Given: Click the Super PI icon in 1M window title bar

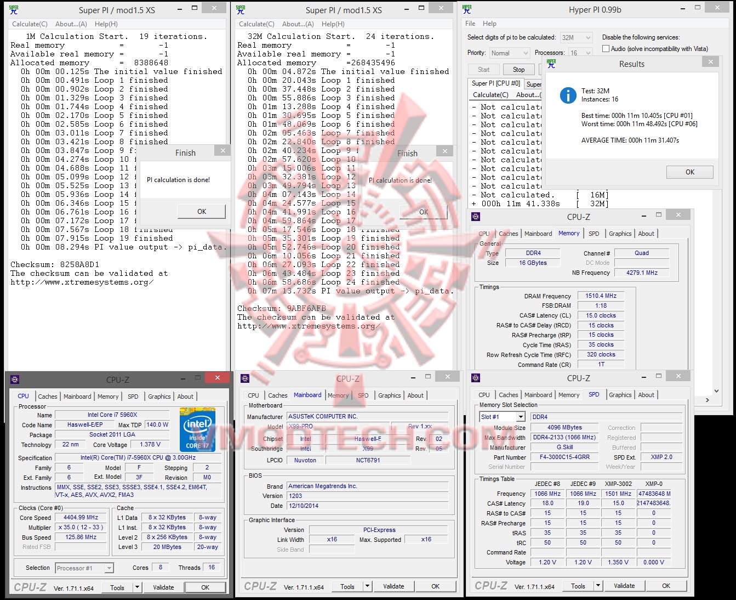Looking at the screenshot, I should coord(13,8).
